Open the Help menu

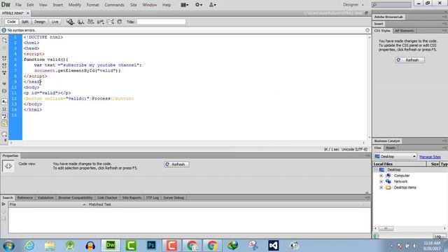click(167, 5)
